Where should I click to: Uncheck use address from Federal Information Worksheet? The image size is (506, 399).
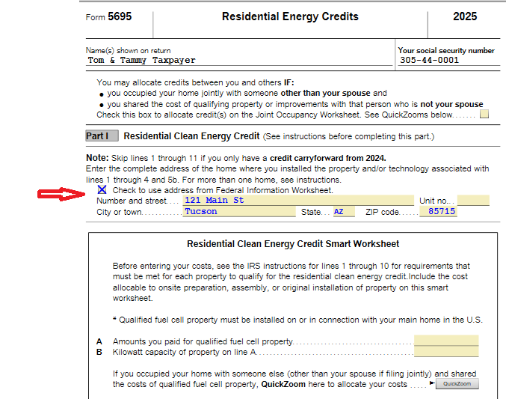(102, 189)
